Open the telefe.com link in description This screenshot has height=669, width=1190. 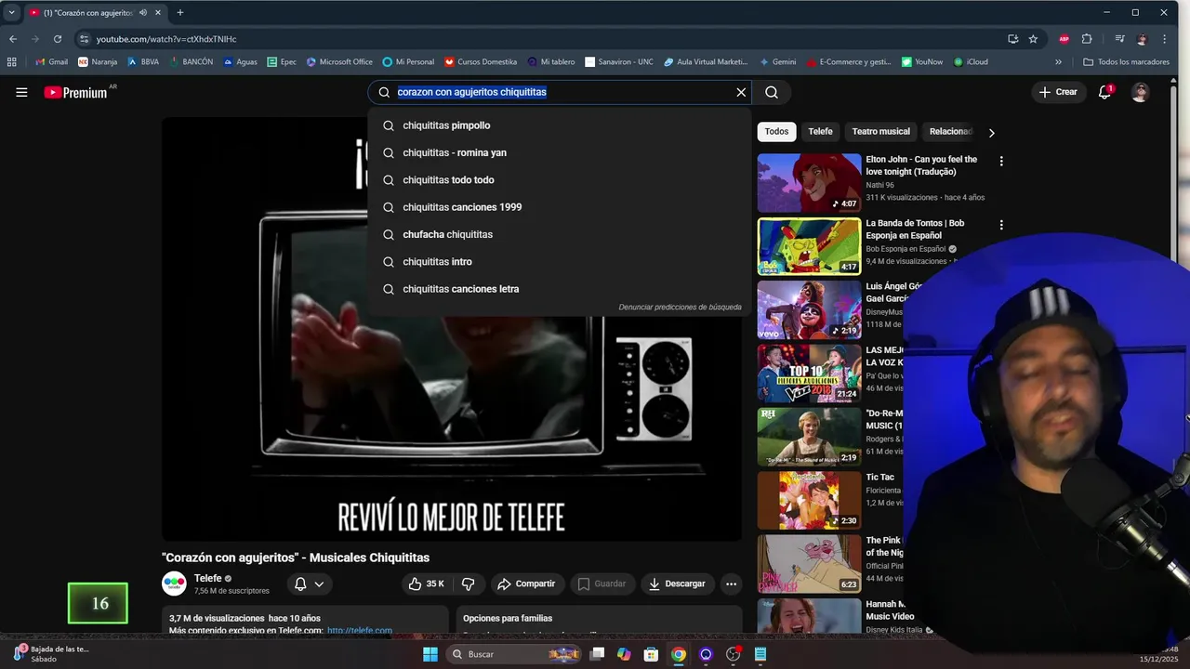pos(359,631)
